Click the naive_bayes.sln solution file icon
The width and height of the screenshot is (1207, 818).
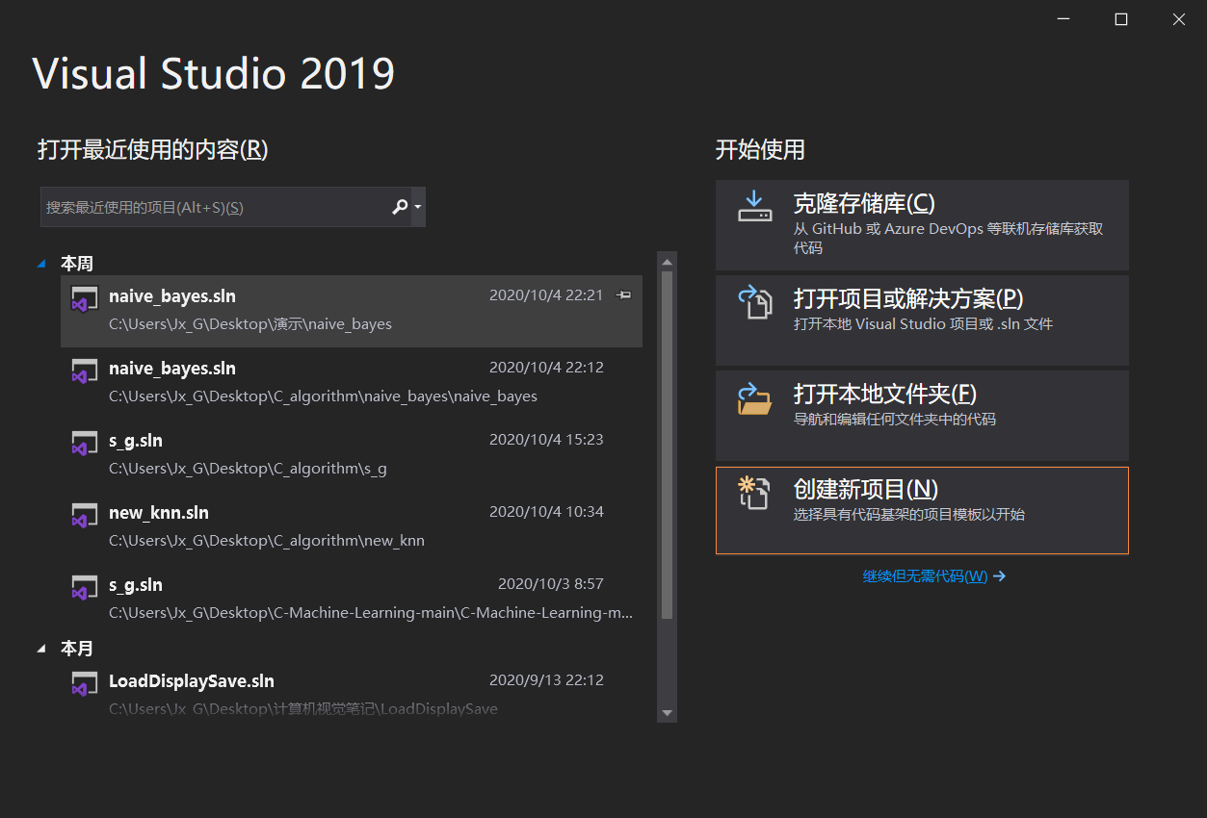click(x=84, y=298)
